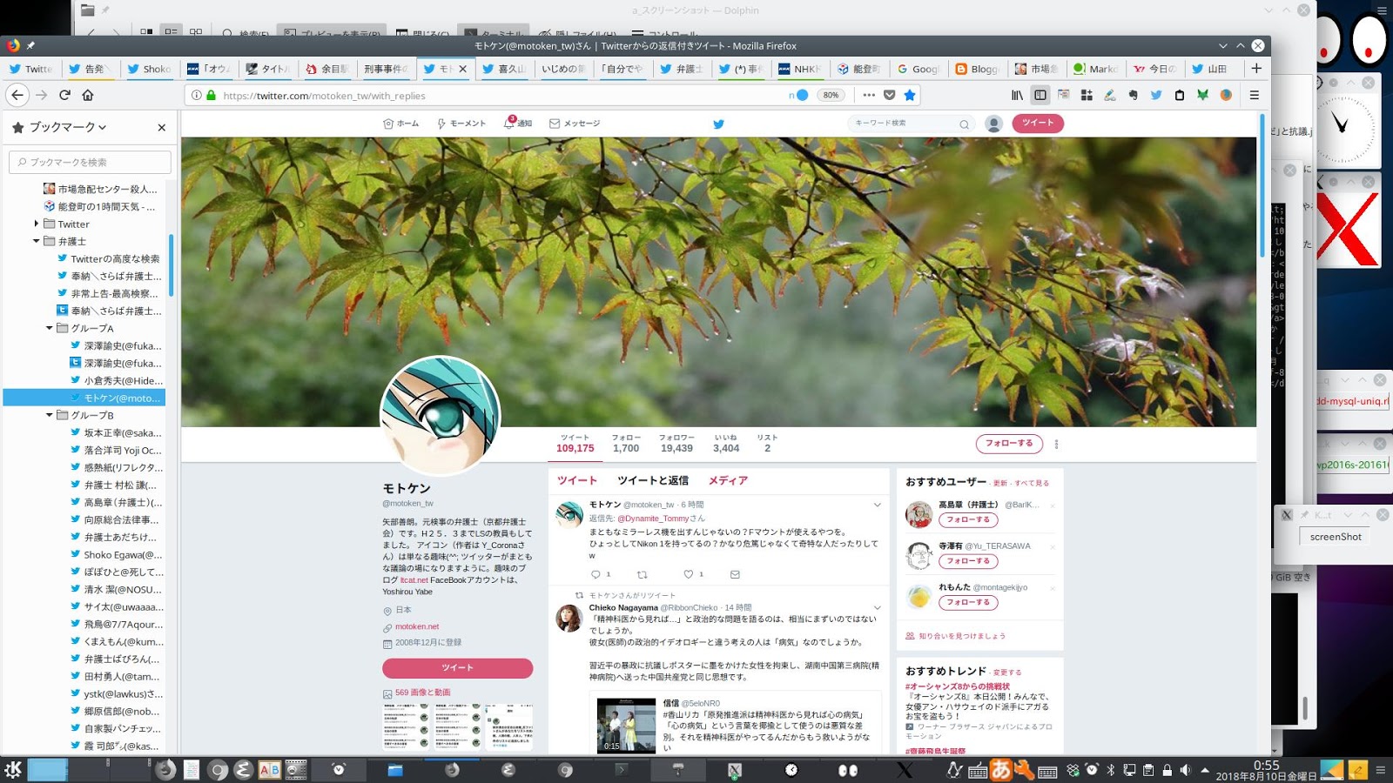The height and width of the screenshot is (783, 1393).
Task: Click the zoom 80% indicator in address bar
Action: [831, 95]
